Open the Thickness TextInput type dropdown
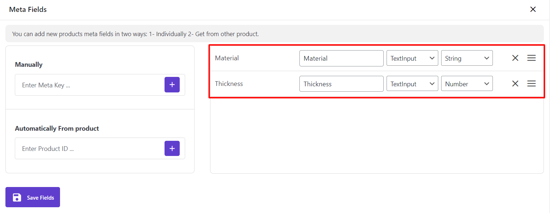 (x=412, y=84)
